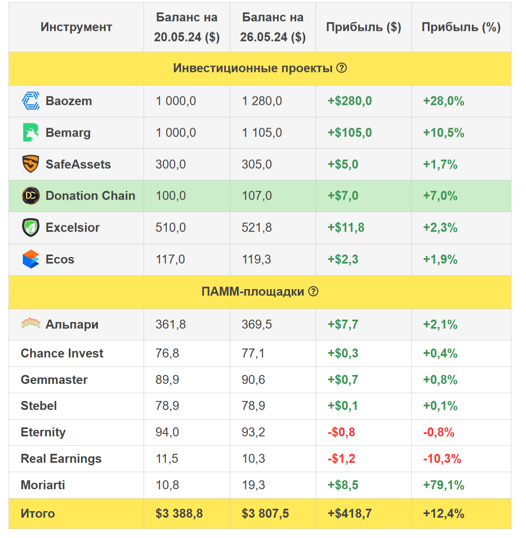Viewport: 526px width, 538px height.
Task: Open the Baozem project link
Action: point(69,101)
